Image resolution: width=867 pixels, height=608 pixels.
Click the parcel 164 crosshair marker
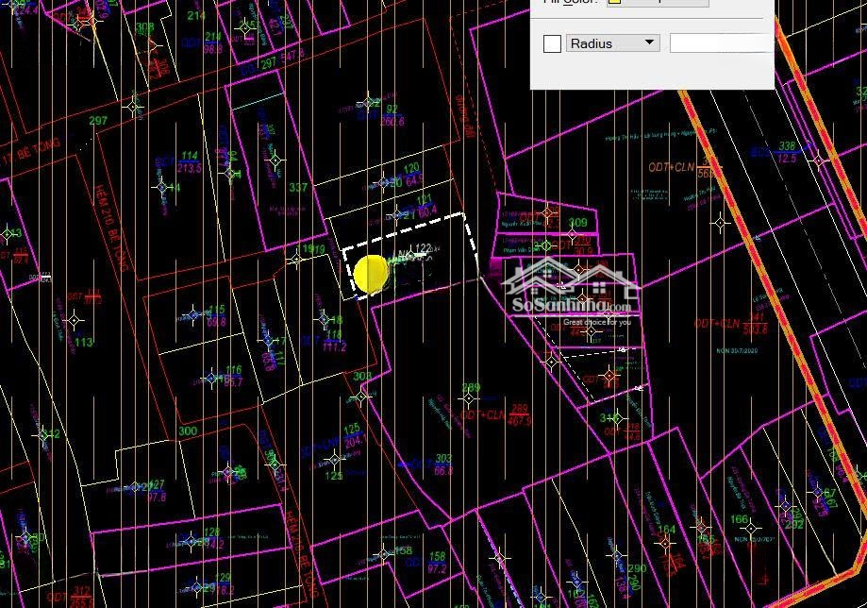(x=665, y=543)
